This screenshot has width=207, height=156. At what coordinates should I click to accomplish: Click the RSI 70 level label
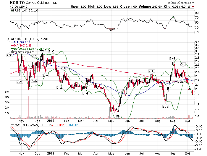pos(197,18)
